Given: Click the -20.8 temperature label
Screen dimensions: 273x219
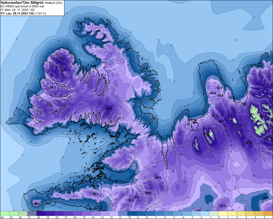Looking at the screenshot, I should pyautogui.click(x=268, y=138).
